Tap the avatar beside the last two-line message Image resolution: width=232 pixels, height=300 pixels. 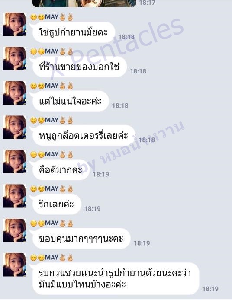pyautogui.click(x=14, y=265)
